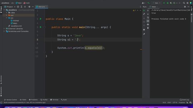This screenshot has height=108, width=193.
Task: Click the green Debug bug icon
Action: click(x=168, y=3)
